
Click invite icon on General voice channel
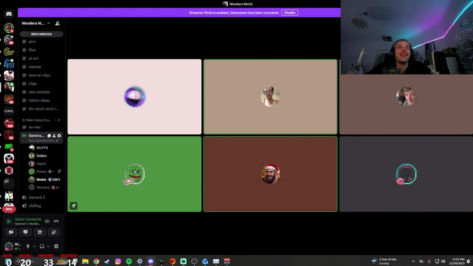54,136
